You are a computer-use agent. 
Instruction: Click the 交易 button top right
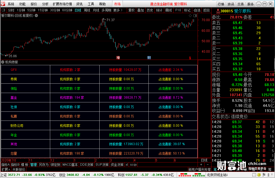(241, 4)
